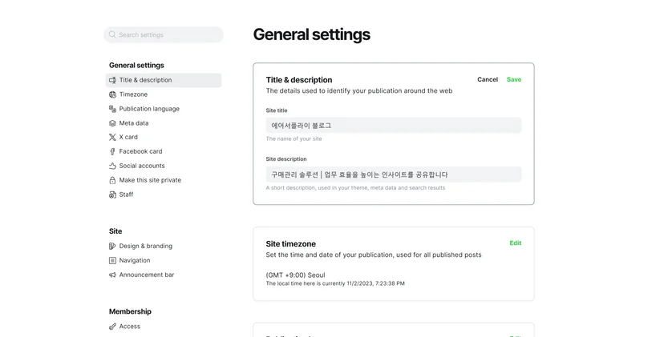Click the Staff icon in sidebar

tap(112, 195)
